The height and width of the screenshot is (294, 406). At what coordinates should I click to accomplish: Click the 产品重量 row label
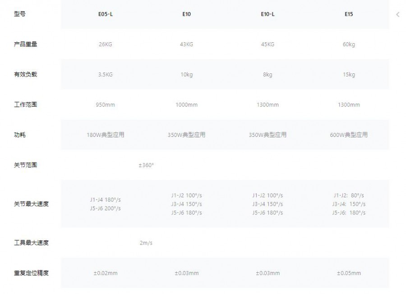tap(26, 45)
